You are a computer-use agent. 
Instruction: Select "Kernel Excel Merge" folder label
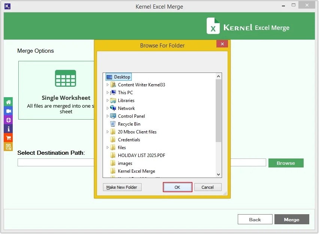point(137,171)
